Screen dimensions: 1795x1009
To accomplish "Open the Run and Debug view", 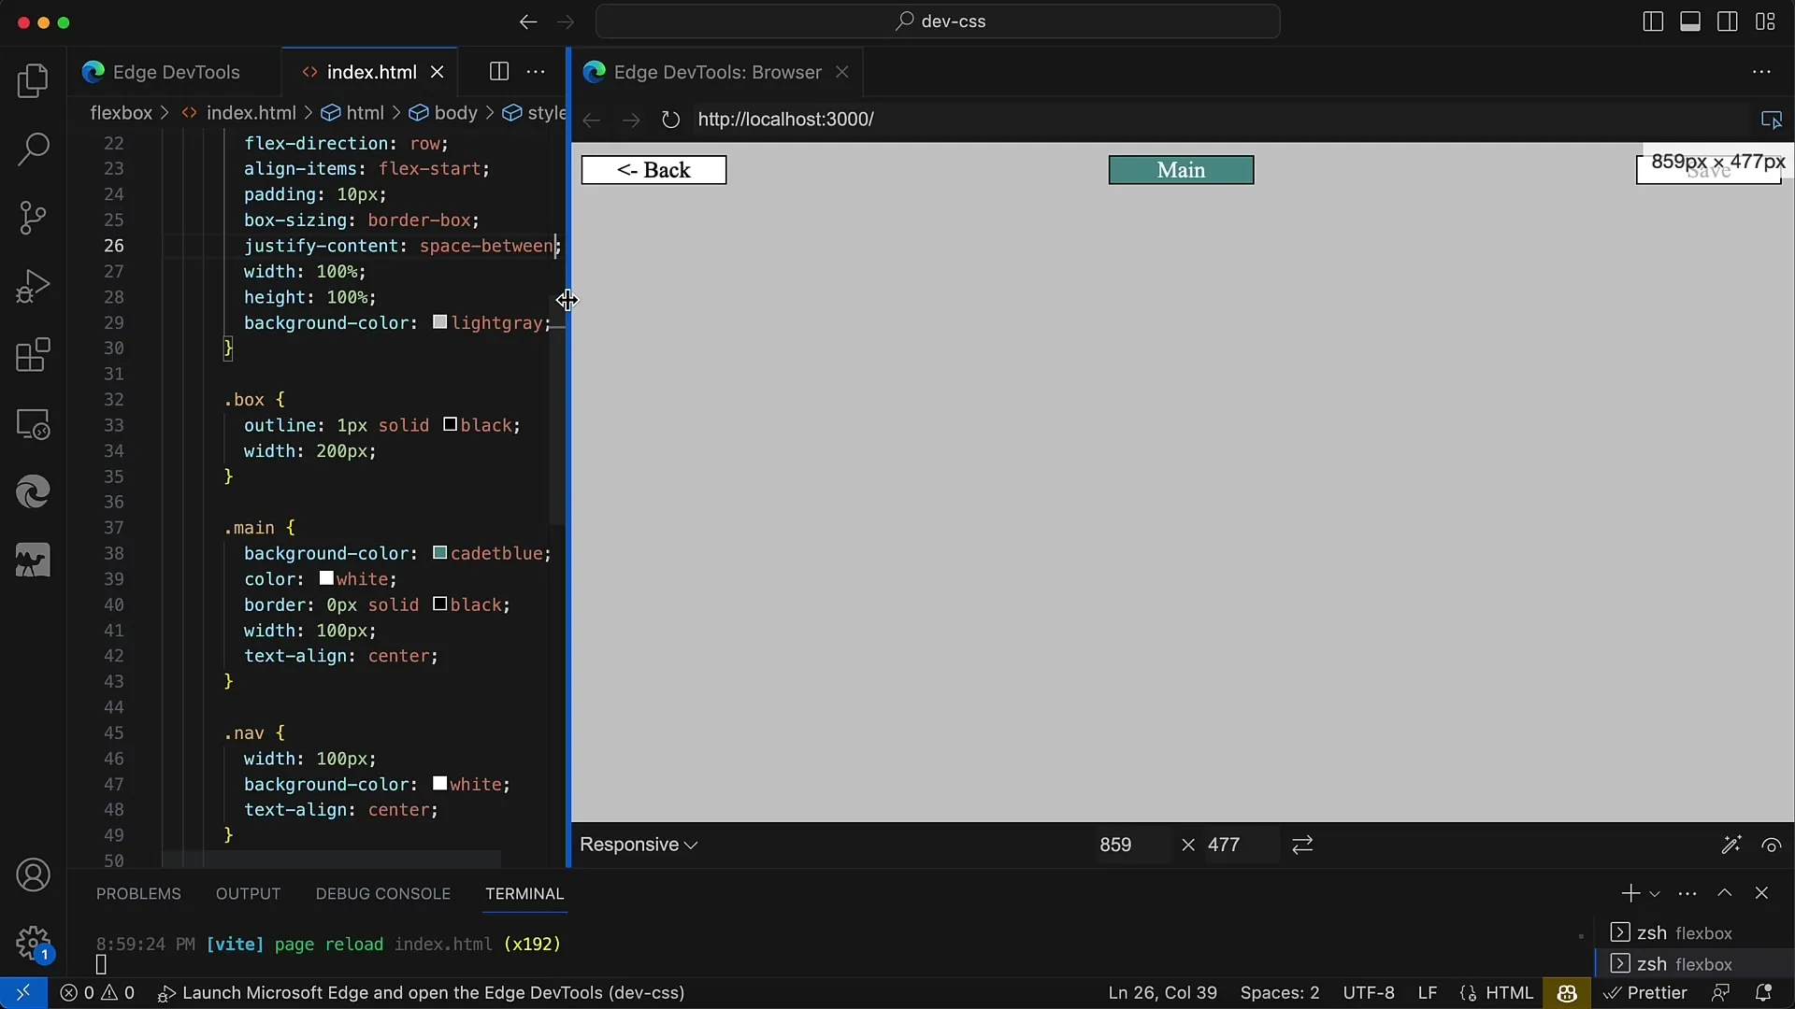I will click(x=34, y=287).
